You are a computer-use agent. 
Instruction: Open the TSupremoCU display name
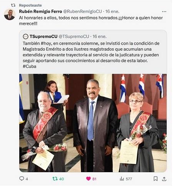tap(43, 37)
